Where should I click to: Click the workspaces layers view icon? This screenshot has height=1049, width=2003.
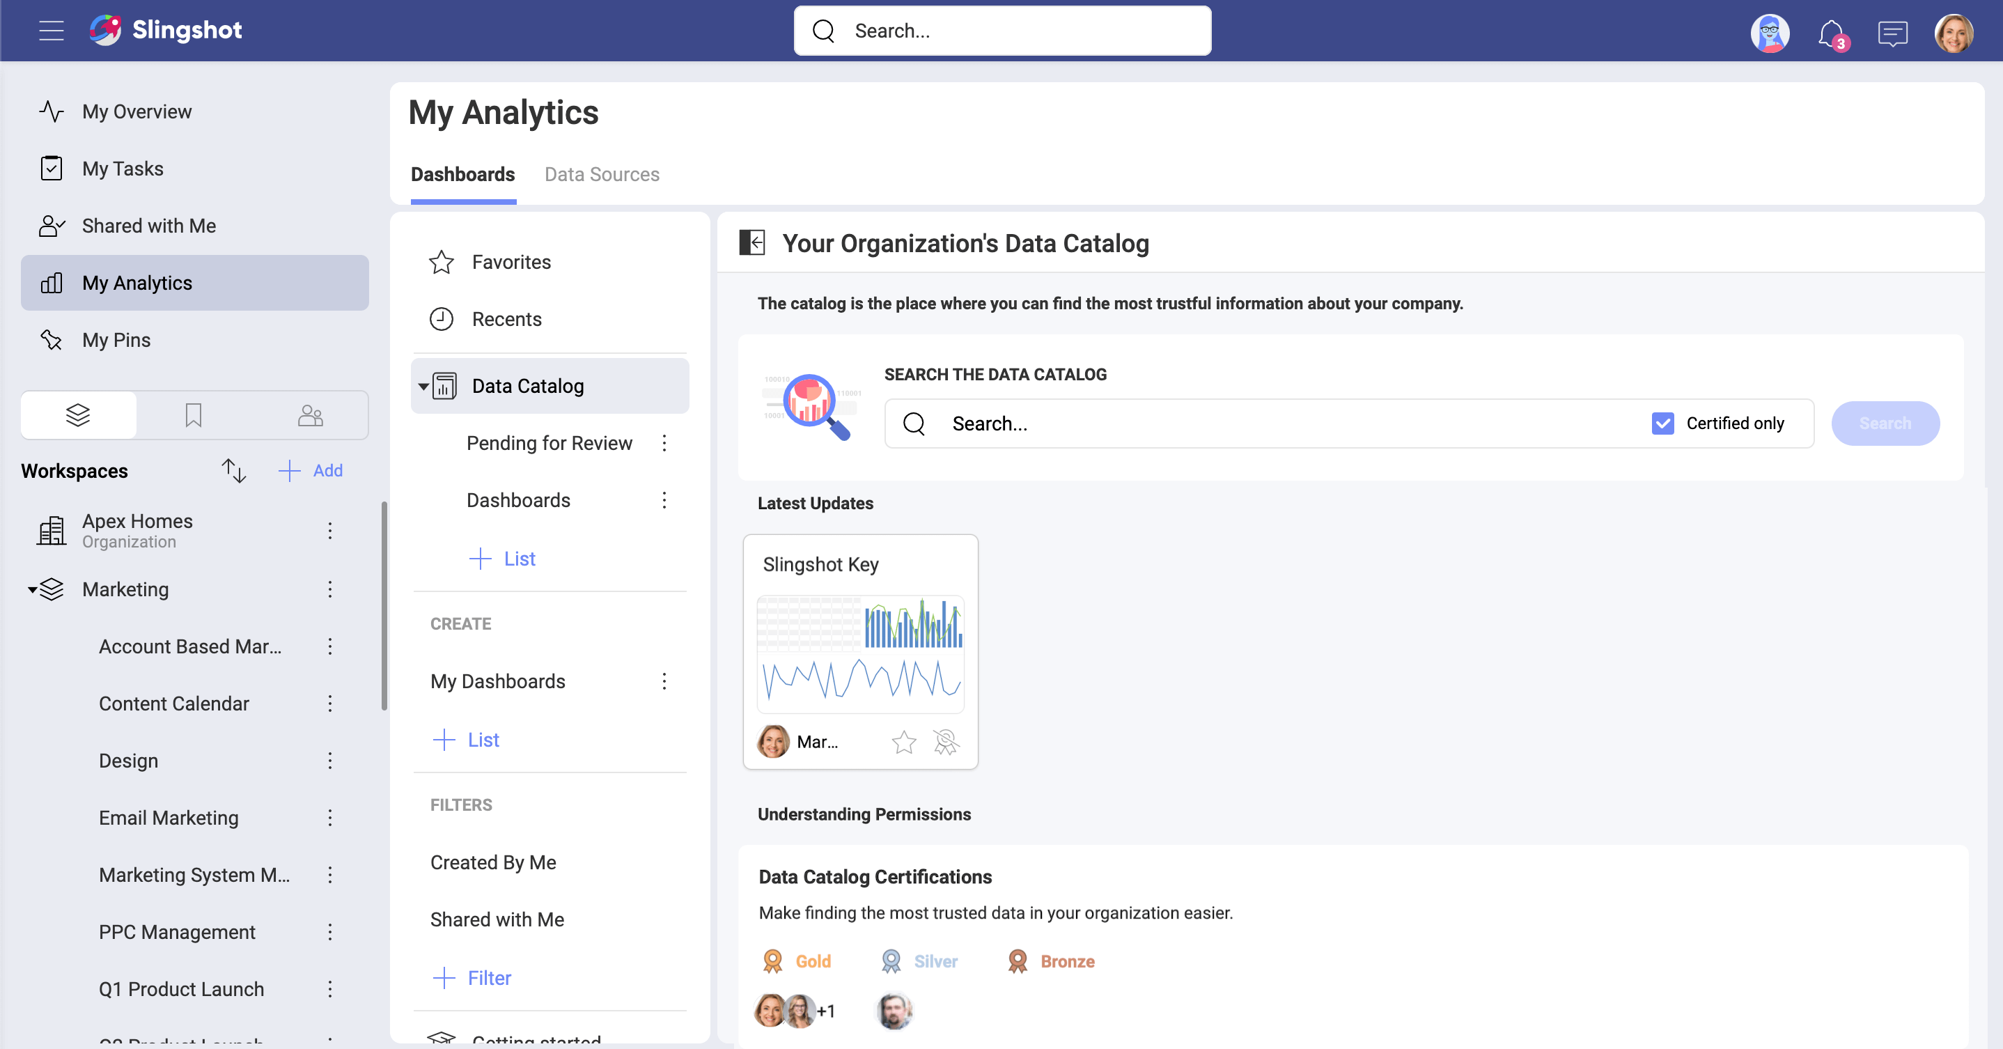point(79,415)
